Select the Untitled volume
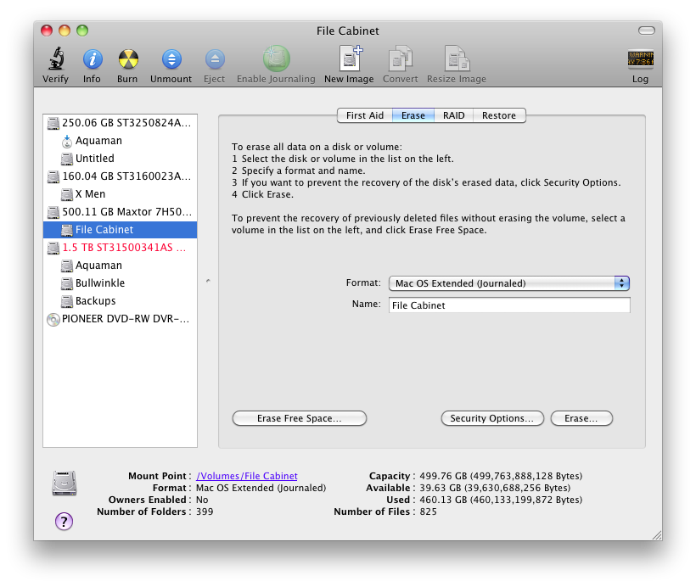This screenshot has width=696, height=587. 120,159
